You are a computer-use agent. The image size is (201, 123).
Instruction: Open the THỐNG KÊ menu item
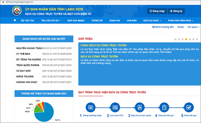tap(97, 20)
